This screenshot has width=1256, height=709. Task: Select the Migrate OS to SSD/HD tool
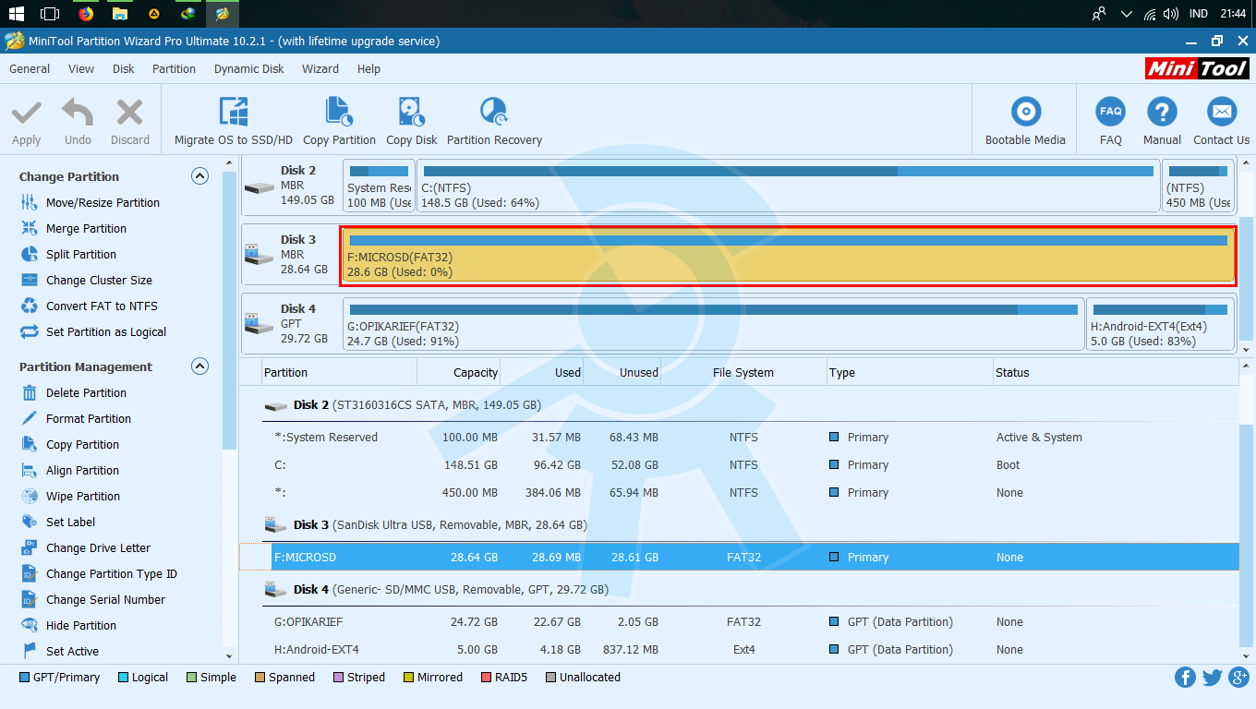click(x=232, y=119)
